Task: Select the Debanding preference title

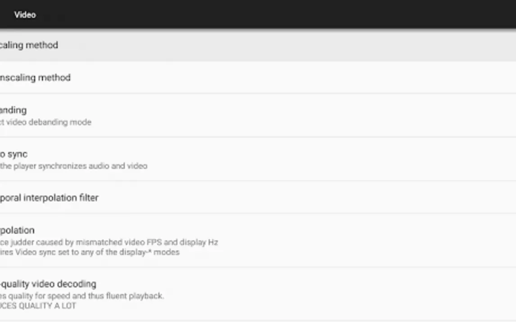Action: 14,110
